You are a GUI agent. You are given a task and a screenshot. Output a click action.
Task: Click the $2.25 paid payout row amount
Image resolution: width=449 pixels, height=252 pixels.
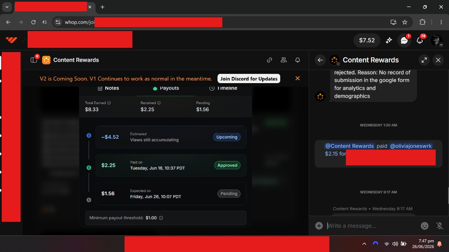click(x=108, y=165)
